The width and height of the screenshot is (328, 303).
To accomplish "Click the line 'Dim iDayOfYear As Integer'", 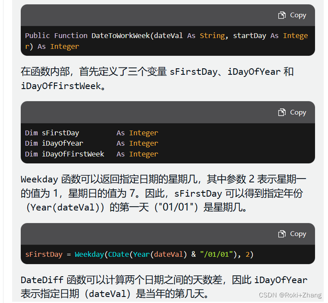I will [x=92, y=144].
